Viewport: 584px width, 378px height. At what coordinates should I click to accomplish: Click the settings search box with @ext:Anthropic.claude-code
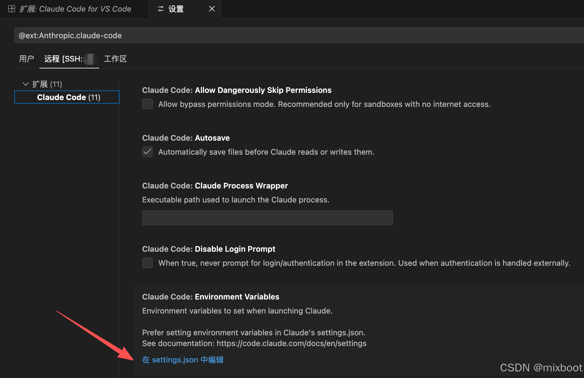point(299,36)
